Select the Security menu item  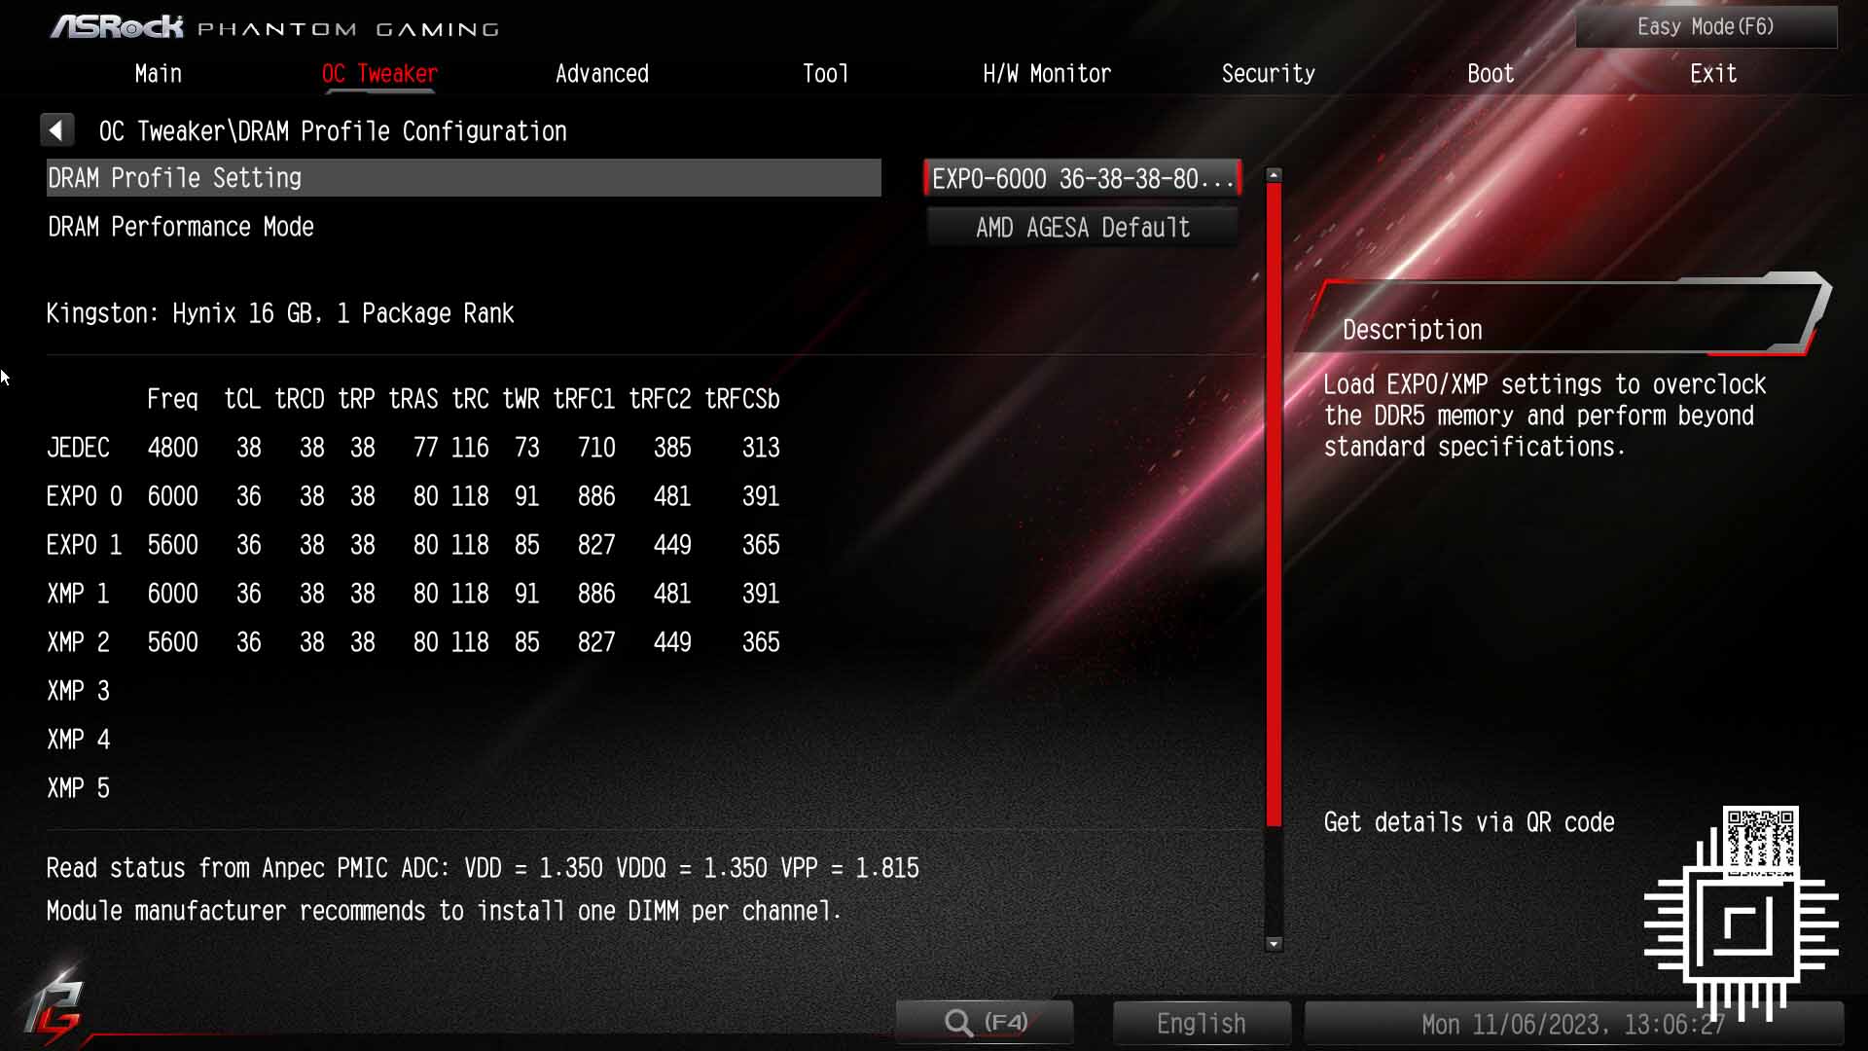pyautogui.click(x=1268, y=73)
